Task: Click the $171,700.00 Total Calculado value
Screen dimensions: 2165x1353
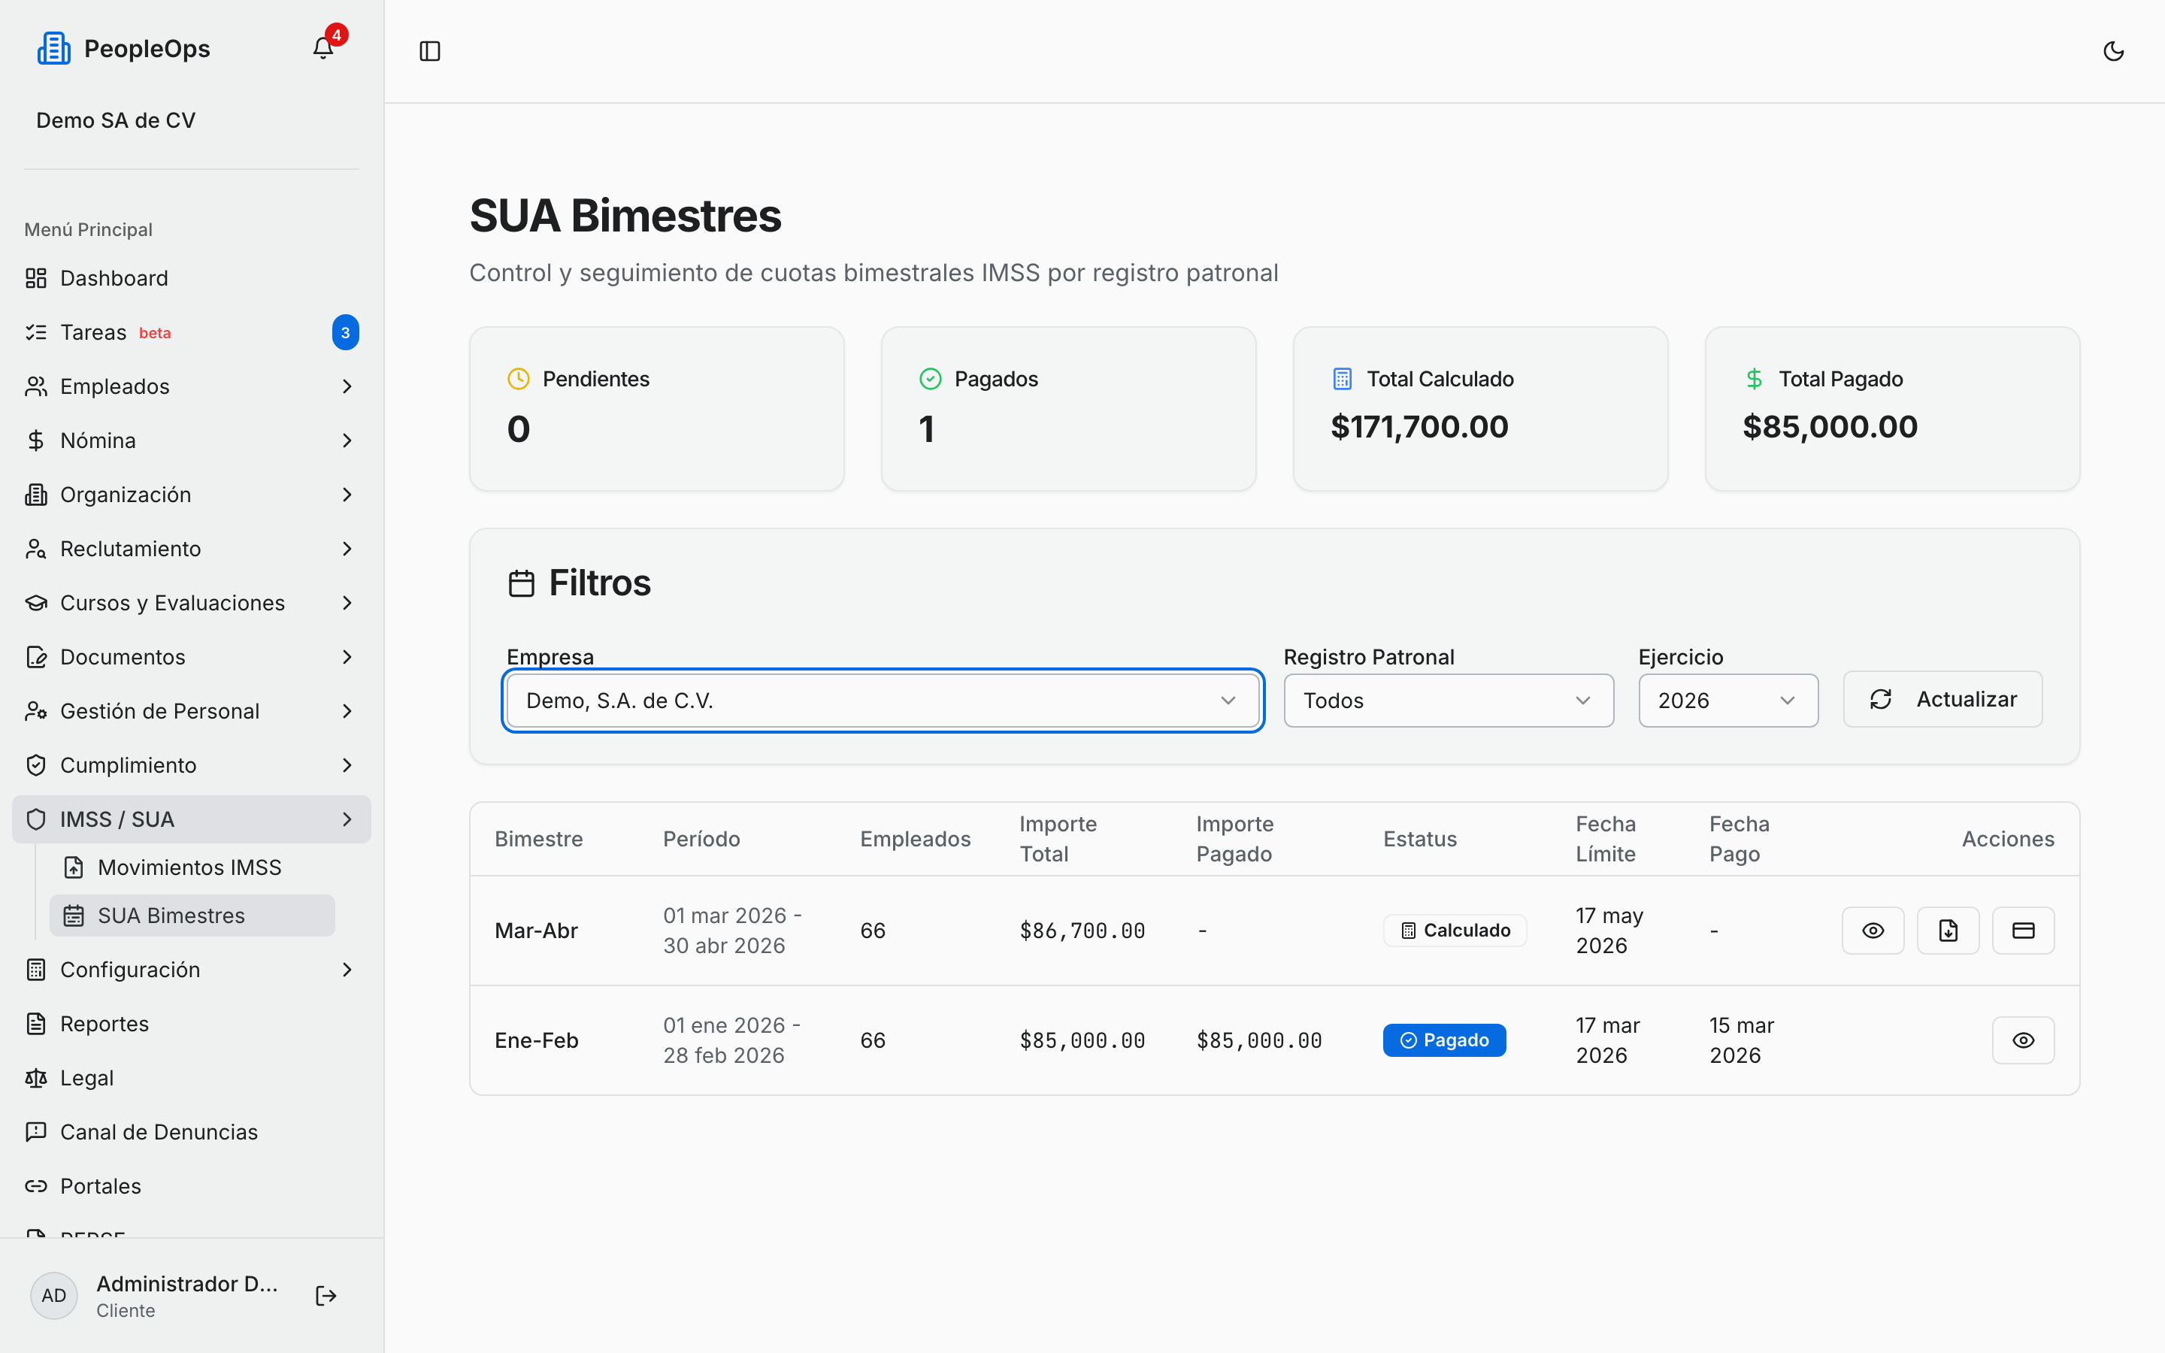Action: [1419, 427]
